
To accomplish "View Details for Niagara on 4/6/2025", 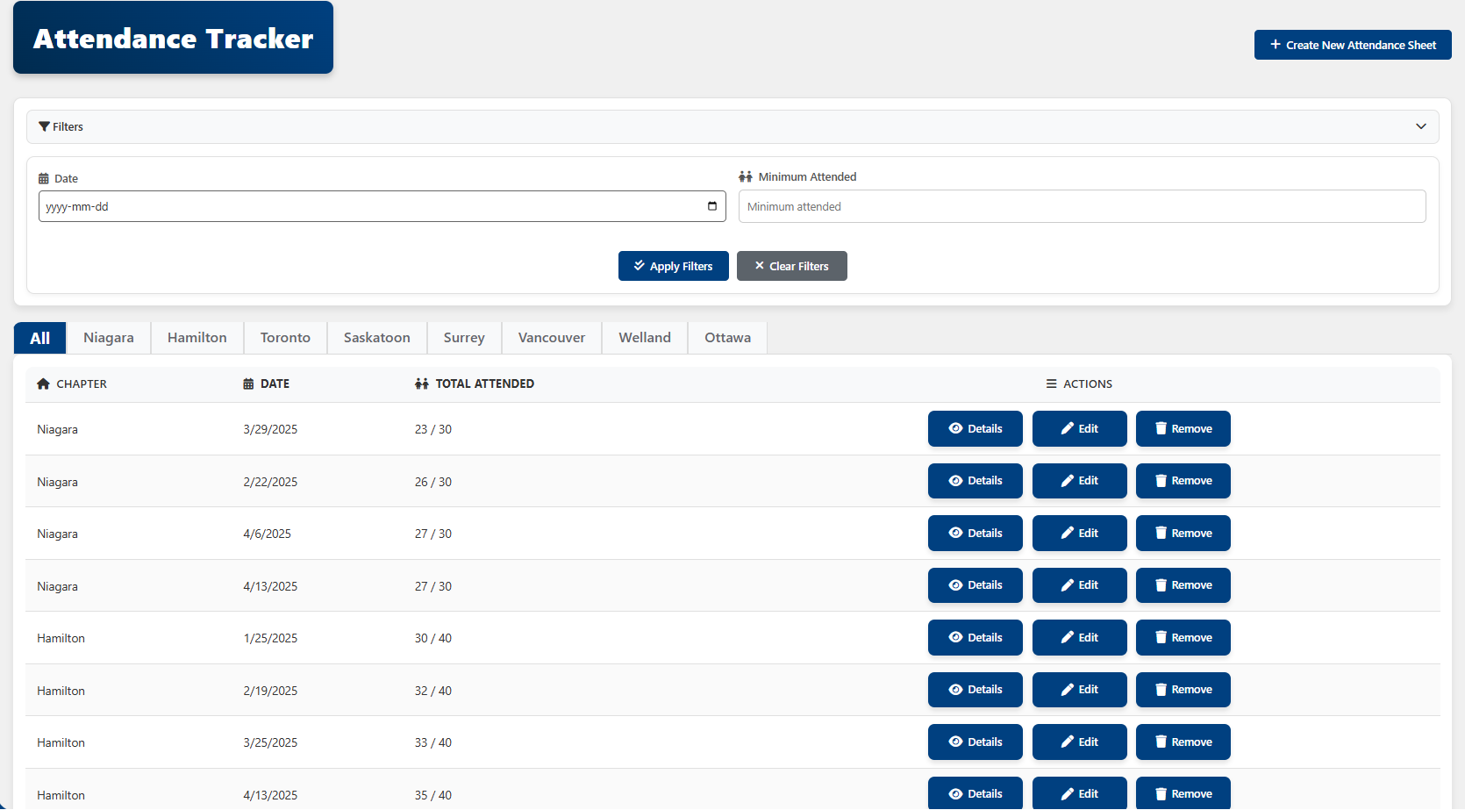I will pyautogui.click(x=975, y=533).
